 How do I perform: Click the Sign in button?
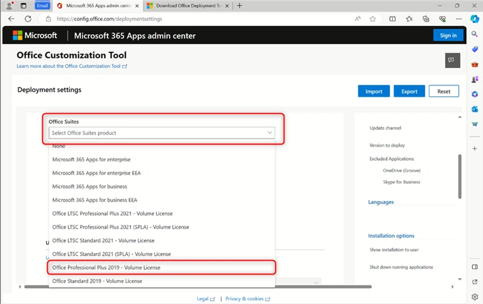click(x=448, y=36)
